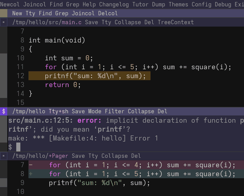Click the +Pager name in tag
Viewport: 244px width, 196px height.
click(x=58, y=156)
